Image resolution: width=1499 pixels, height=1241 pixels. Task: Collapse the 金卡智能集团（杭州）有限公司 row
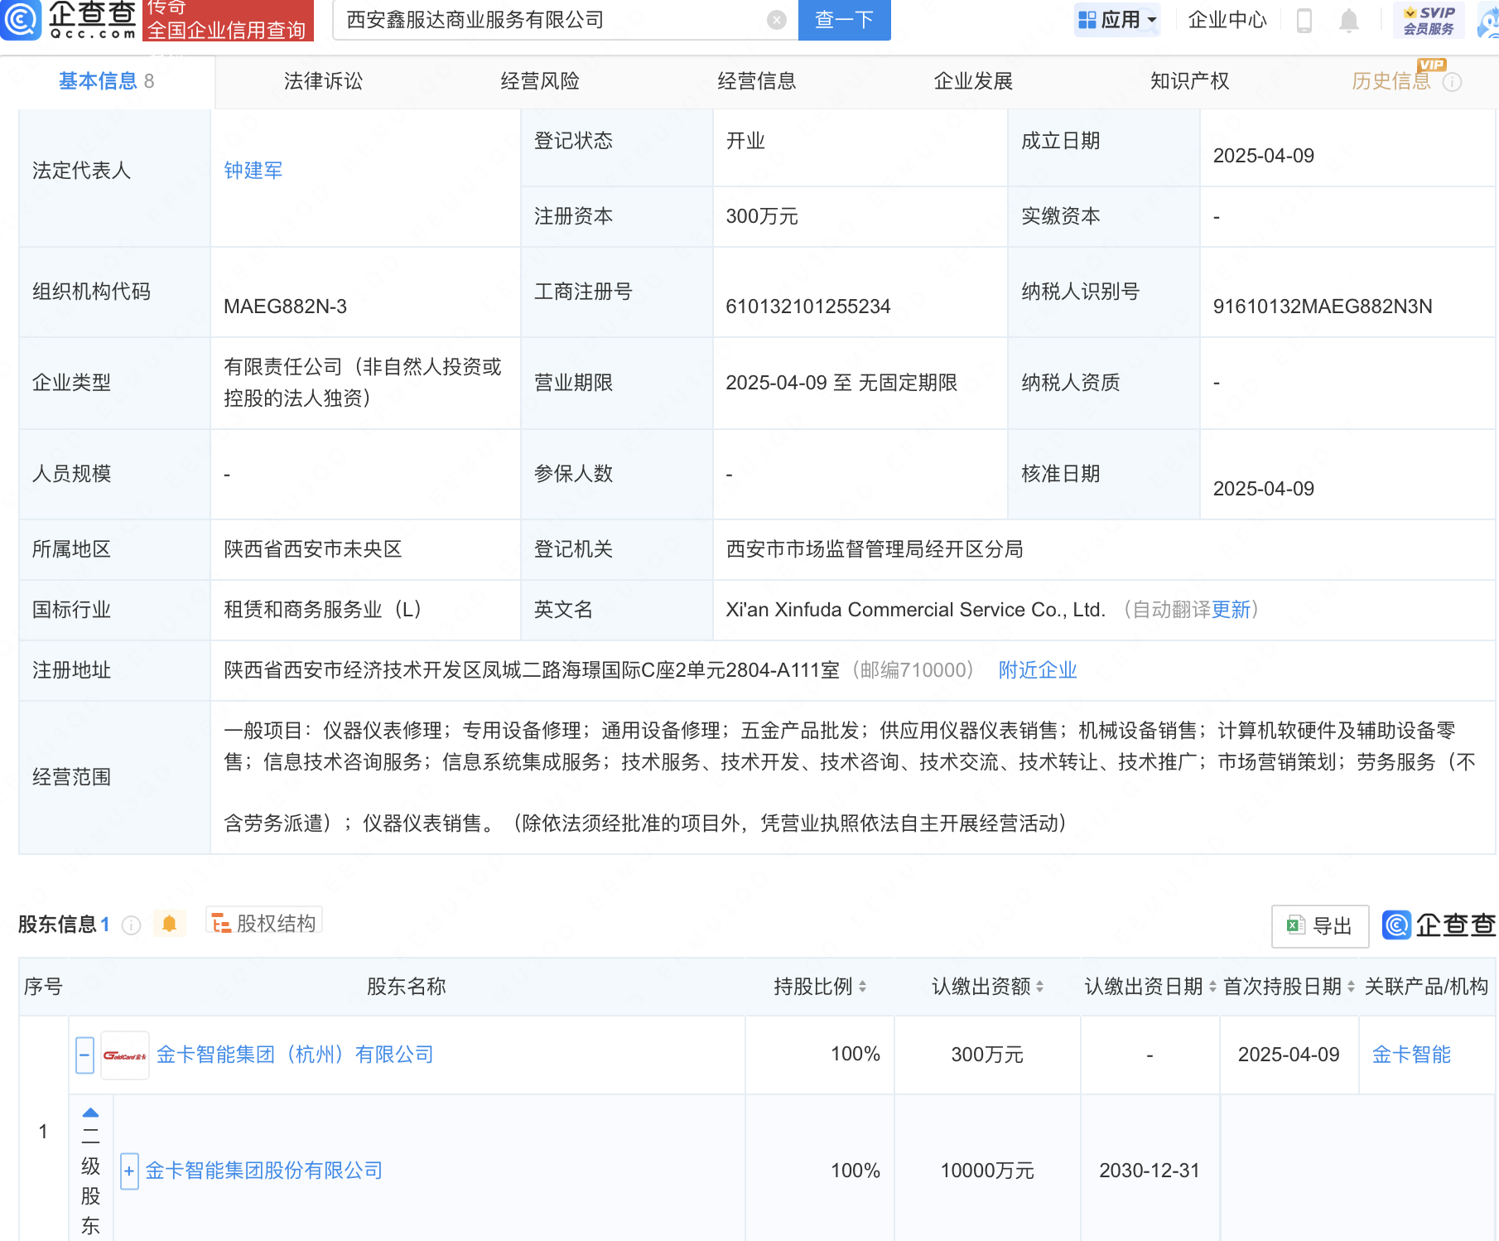tap(84, 1055)
